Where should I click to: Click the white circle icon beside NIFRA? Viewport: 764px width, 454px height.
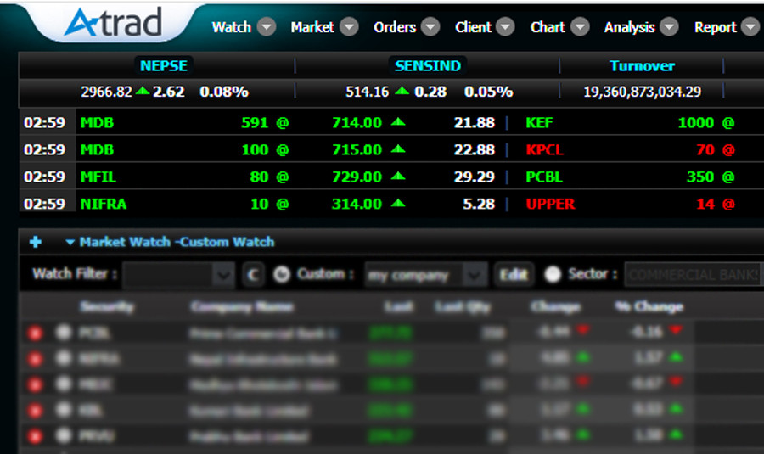64,358
